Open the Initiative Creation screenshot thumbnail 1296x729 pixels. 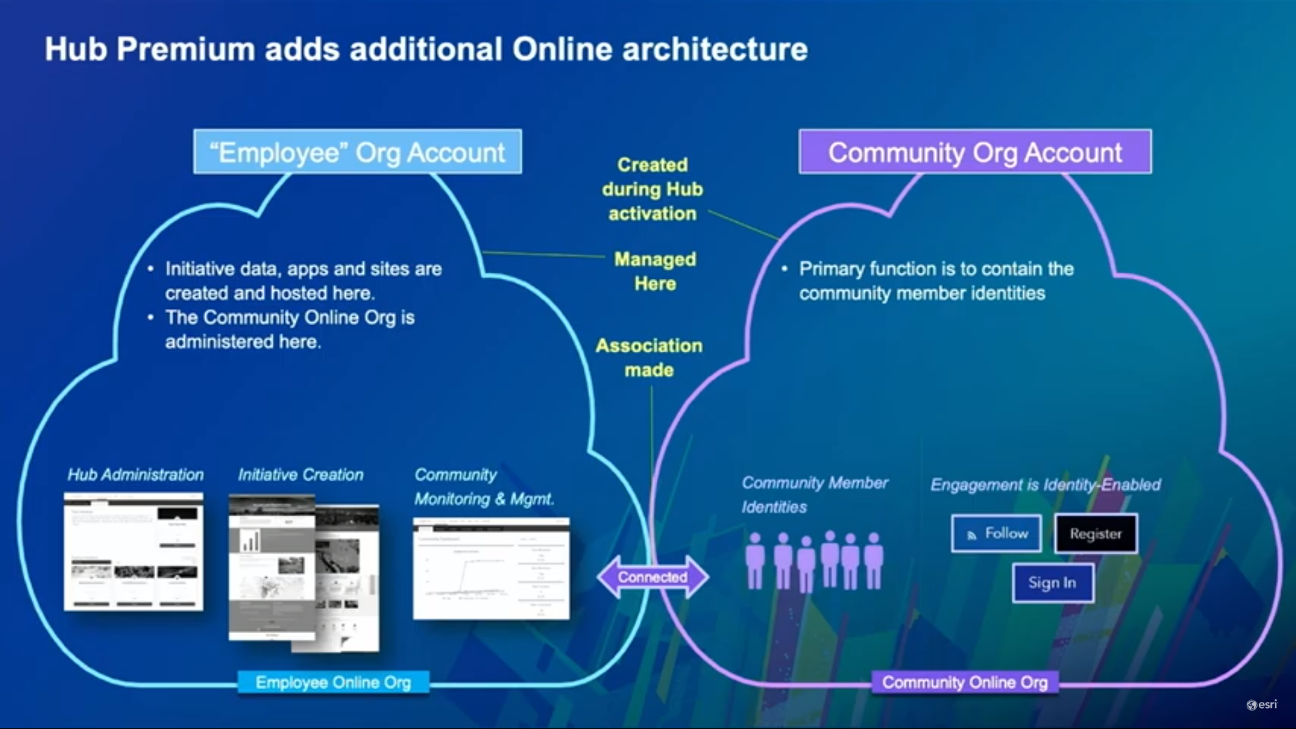tap(304, 573)
